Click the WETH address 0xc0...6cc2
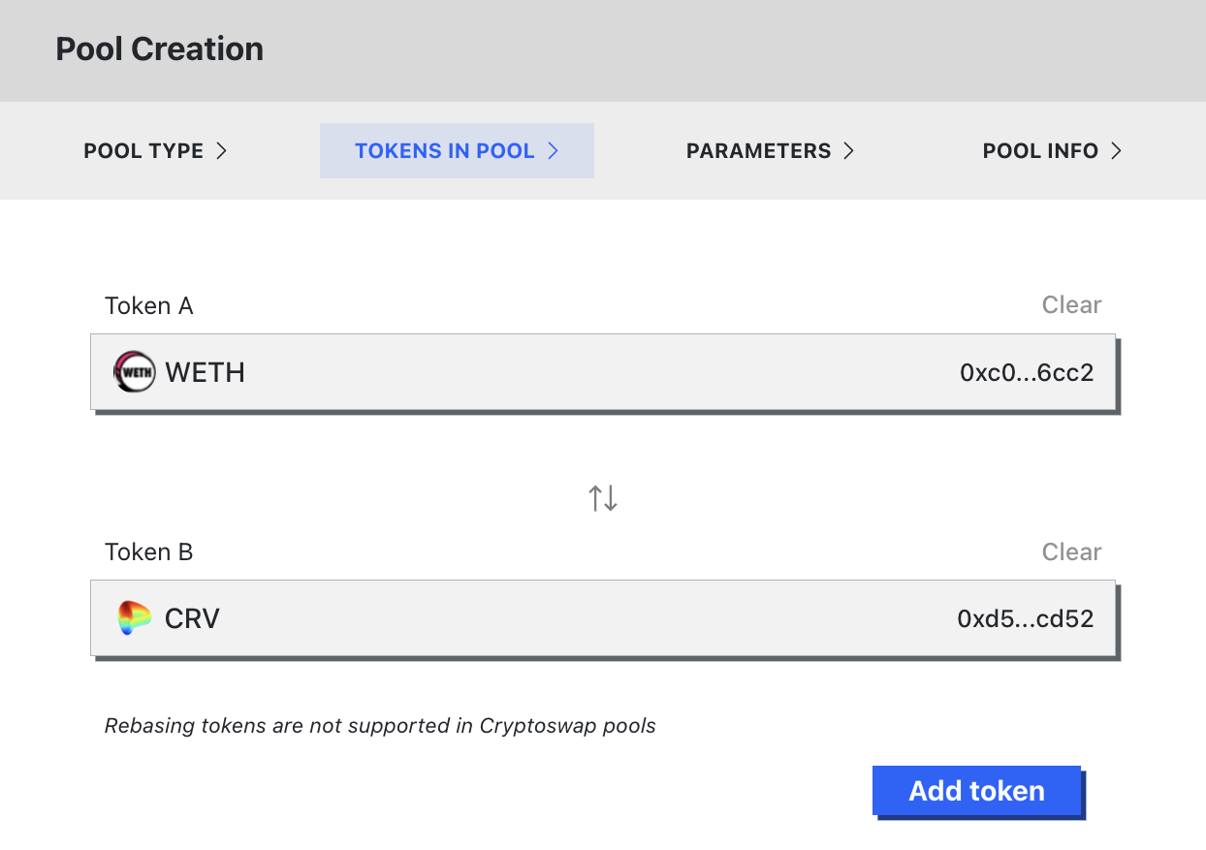 point(1027,373)
